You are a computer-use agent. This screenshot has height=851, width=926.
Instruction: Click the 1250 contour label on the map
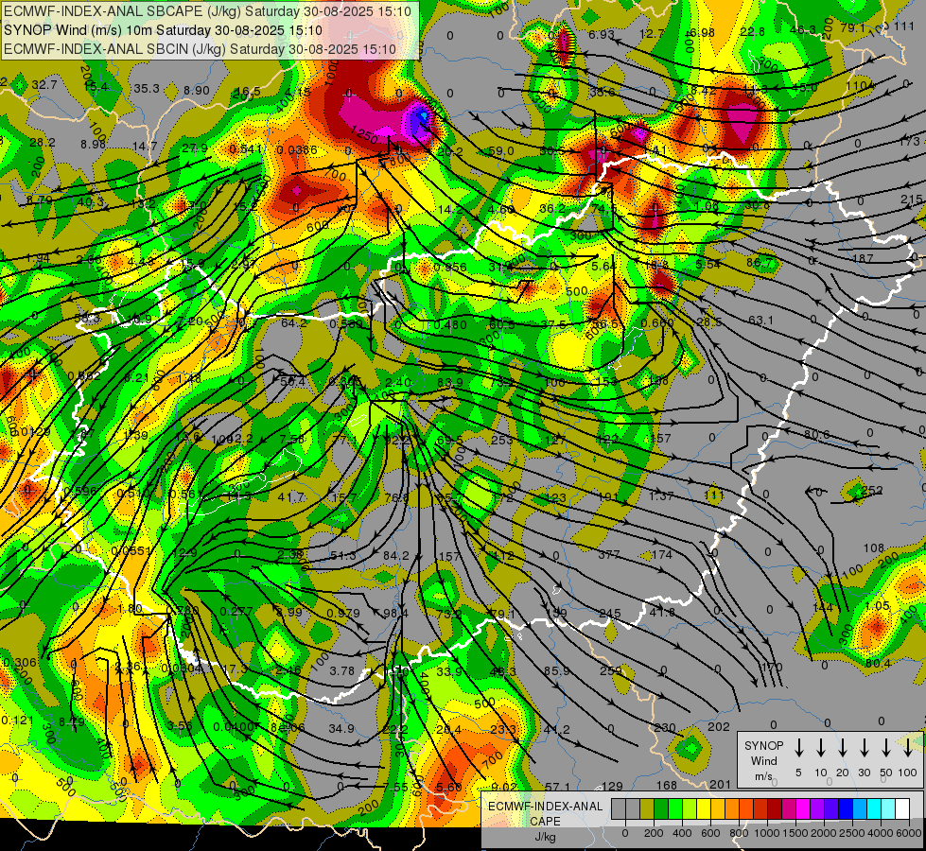[364, 134]
